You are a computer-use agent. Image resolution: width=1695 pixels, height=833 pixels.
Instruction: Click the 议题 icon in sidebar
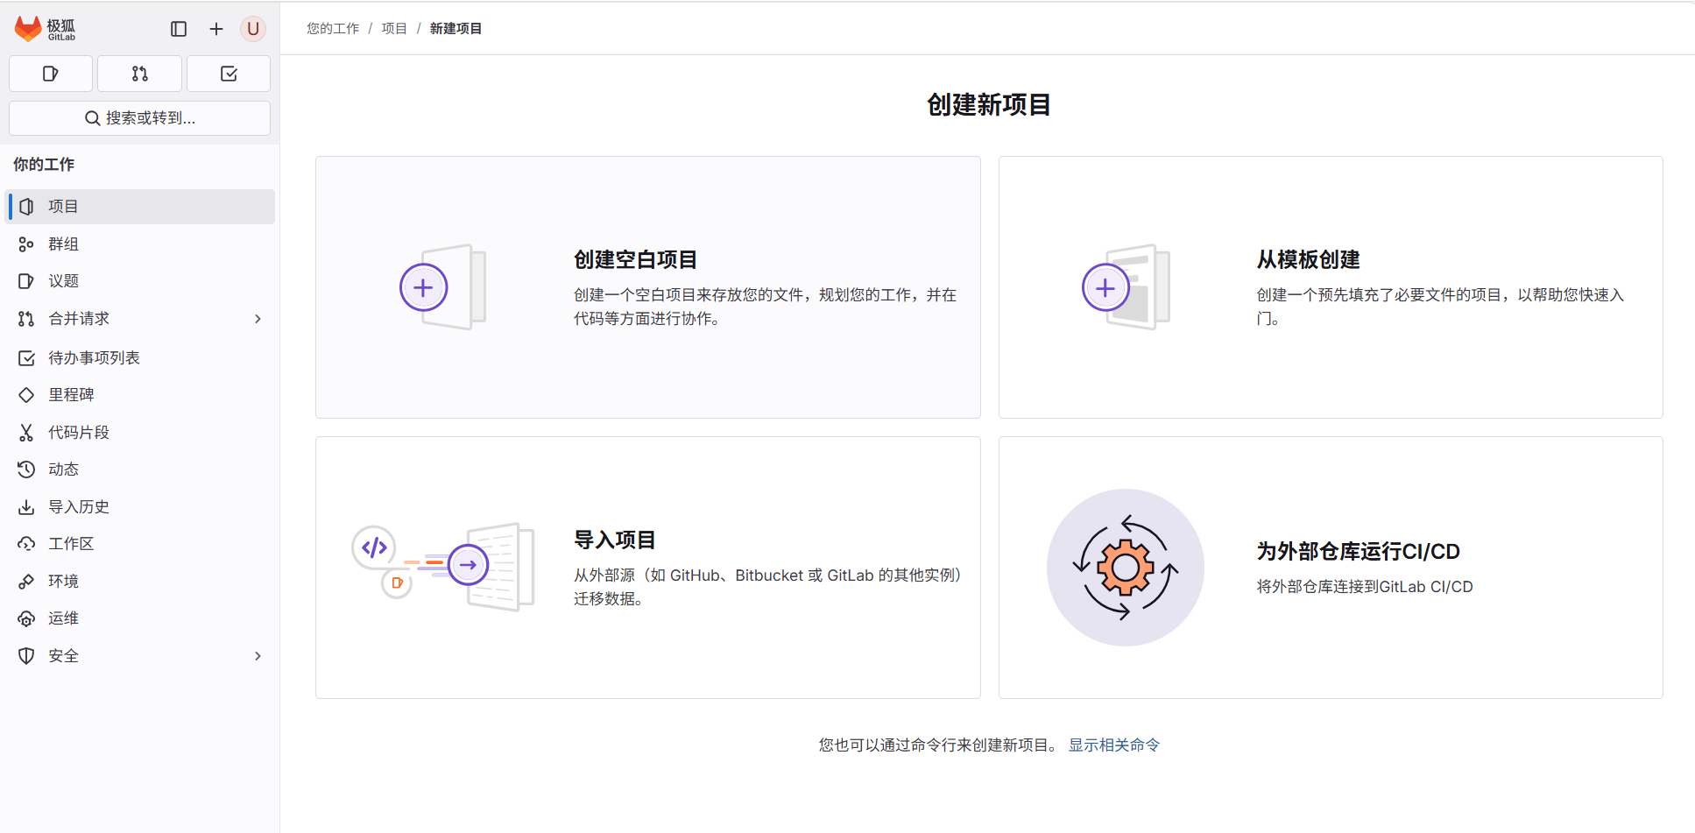pyautogui.click(x=26, y=281)
